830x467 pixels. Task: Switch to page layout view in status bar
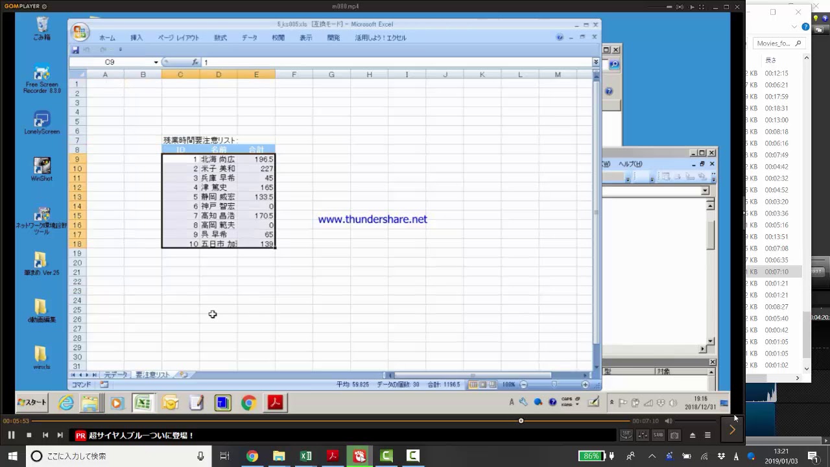(483, 385)
